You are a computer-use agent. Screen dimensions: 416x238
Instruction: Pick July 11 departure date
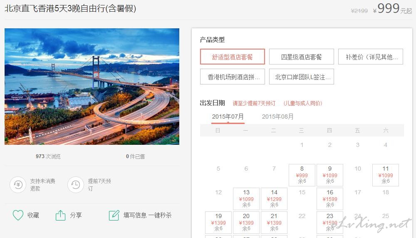(386, 175)
